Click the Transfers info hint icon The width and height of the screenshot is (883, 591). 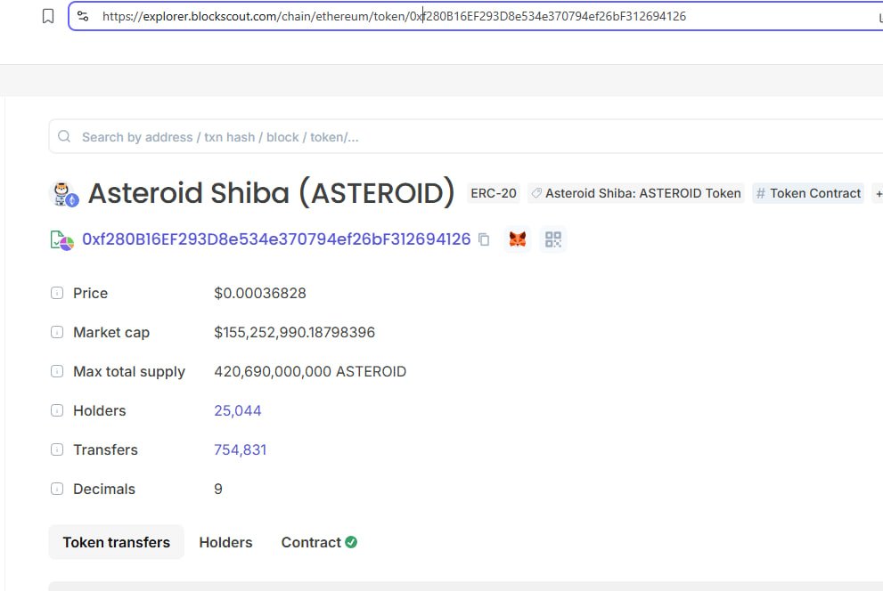(x=57, y=449)
